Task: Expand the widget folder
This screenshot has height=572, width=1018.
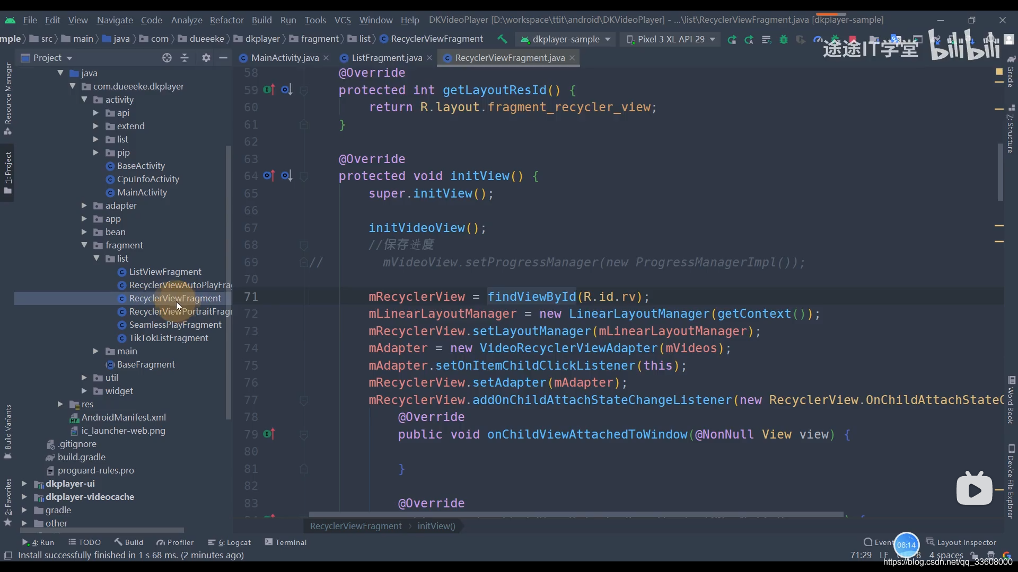Action: point(84,390)
